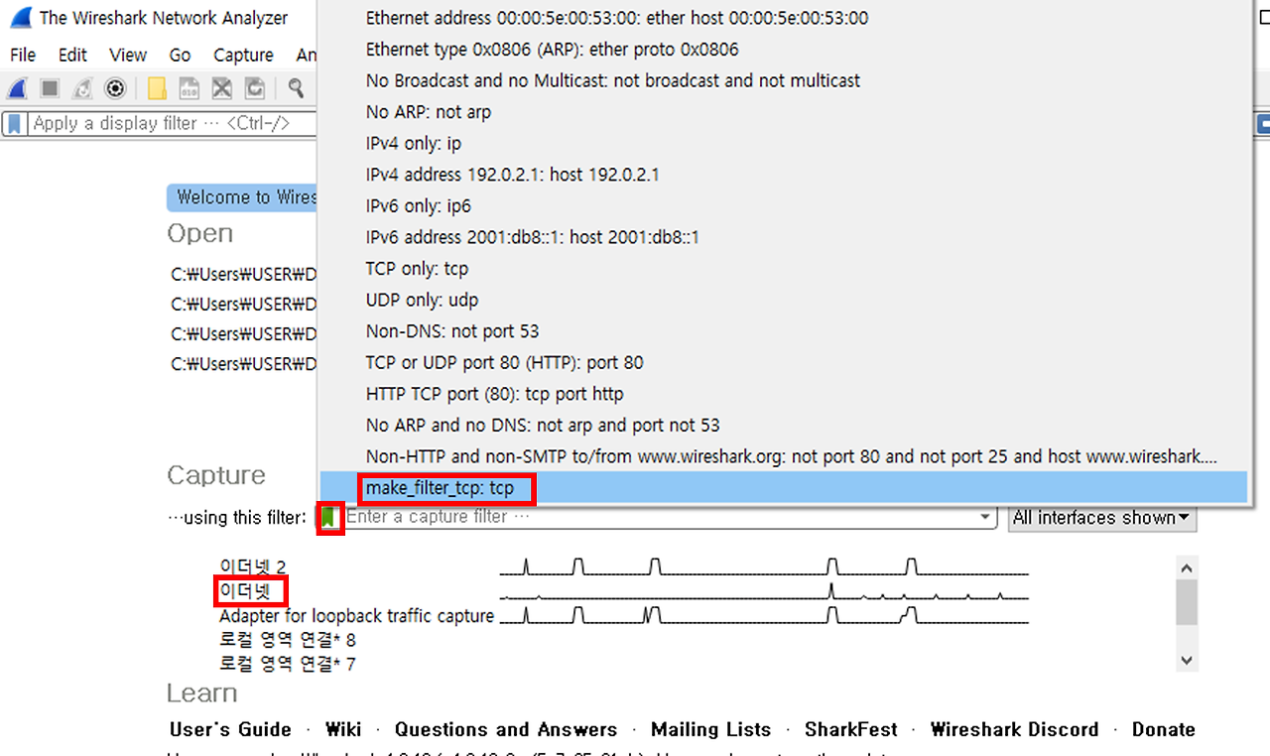Select the No ARP: not arp filter
The height and width of the screenshot is (756, 1270).
782,112
